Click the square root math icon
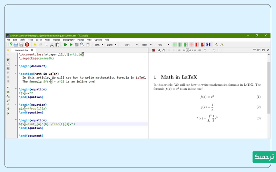 pos(8,113)
